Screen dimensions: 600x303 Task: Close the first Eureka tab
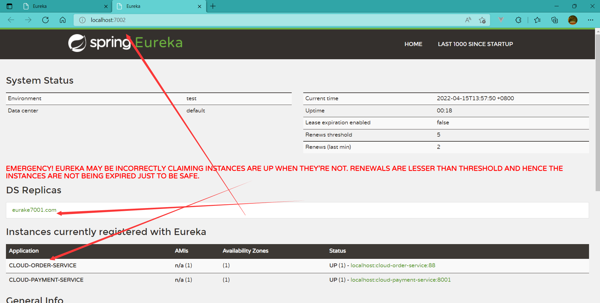pos(106,6)
